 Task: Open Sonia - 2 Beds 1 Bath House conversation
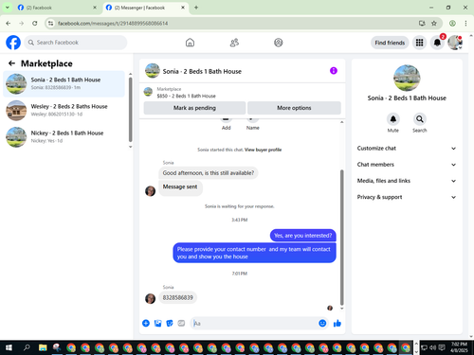[64, 83]
